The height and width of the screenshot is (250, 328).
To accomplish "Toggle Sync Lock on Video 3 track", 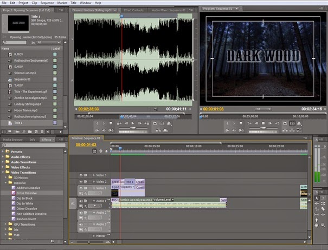I will tap(85, 175).
